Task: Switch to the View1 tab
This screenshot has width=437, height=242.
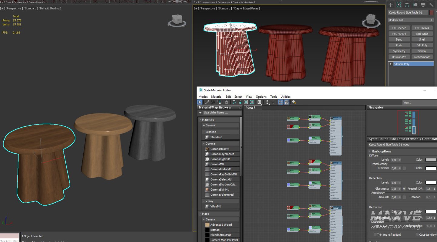Action: pos(250,107)
